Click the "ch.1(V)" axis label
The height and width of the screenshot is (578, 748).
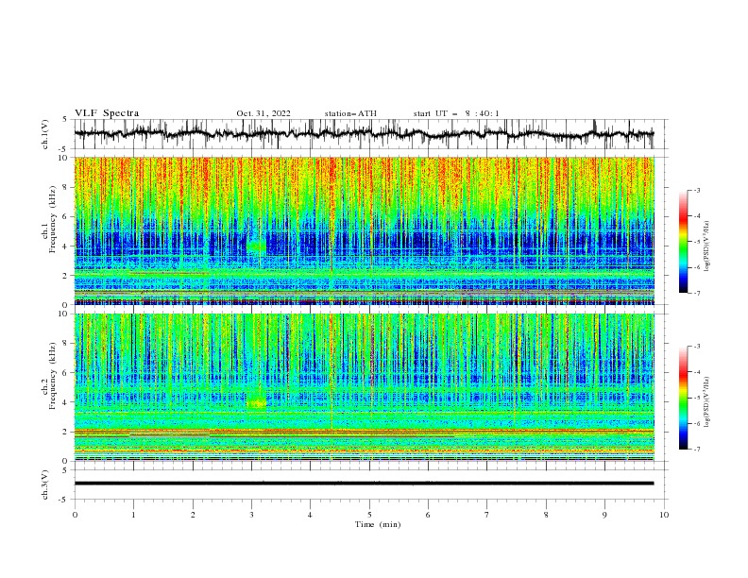tap(44, 134)
